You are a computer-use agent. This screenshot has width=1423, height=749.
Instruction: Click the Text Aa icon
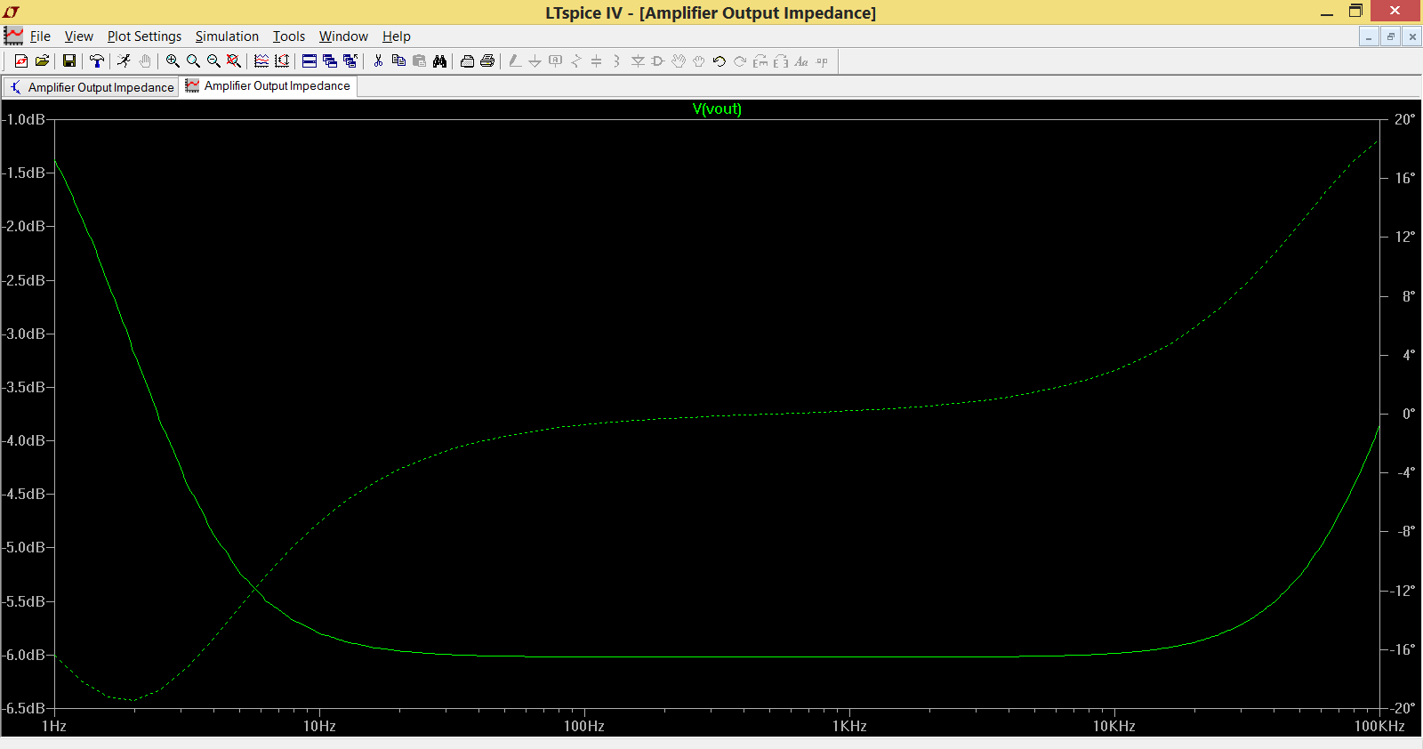pyautogui.click(x=801, y=61)
